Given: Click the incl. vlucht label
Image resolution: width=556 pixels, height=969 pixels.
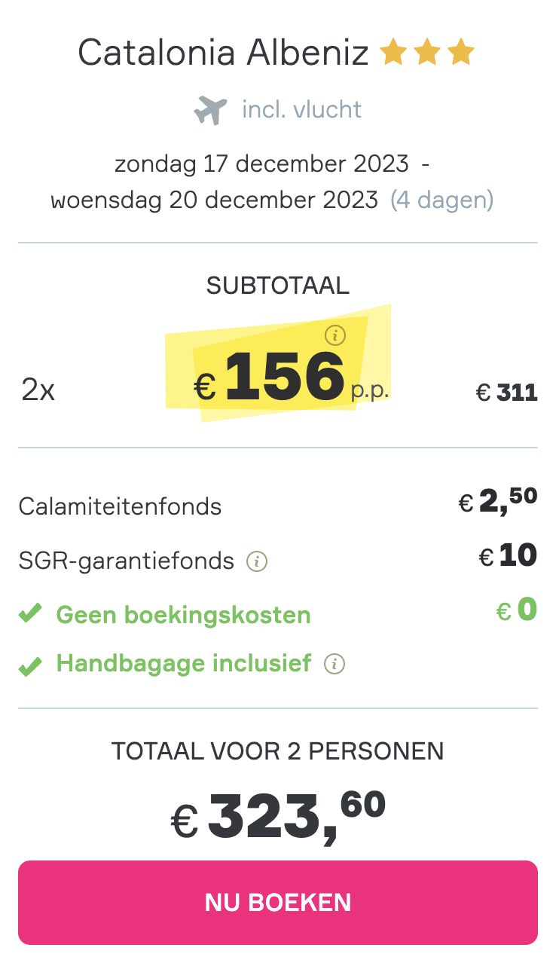Looking at the screenshot, I should (302, 110).
